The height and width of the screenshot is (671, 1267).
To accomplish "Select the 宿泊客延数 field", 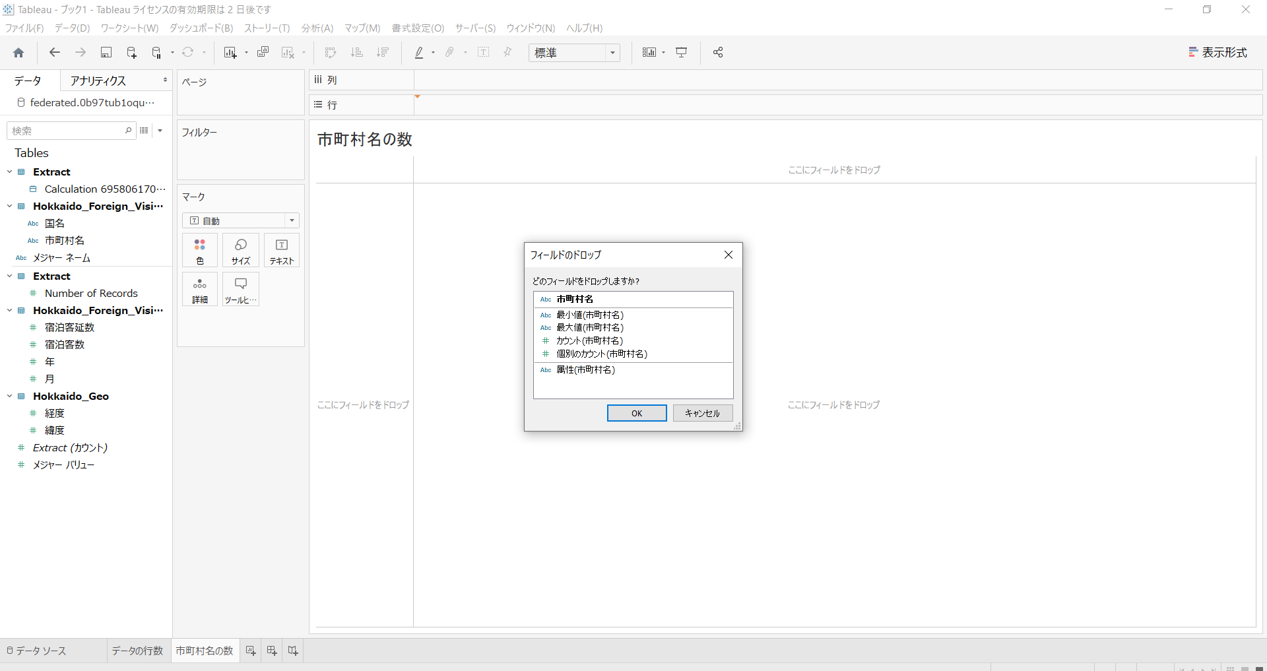I will point(69,327).
